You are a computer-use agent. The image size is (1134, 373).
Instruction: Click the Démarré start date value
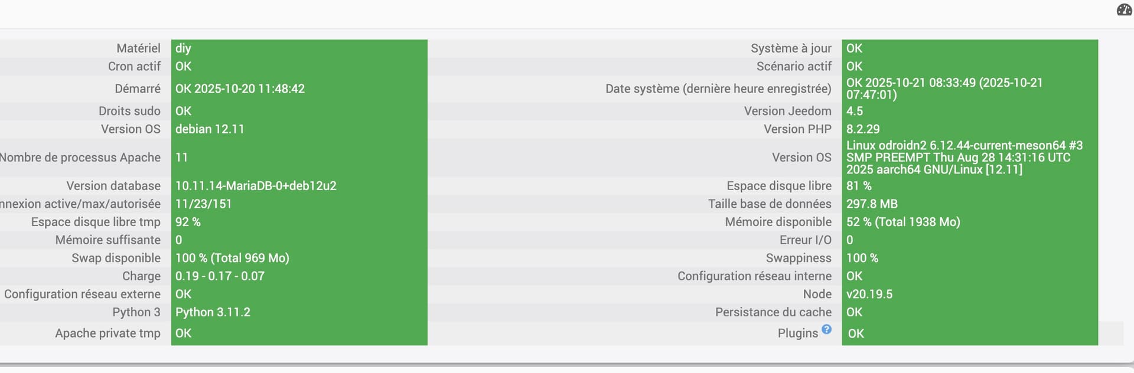point(240,89)
